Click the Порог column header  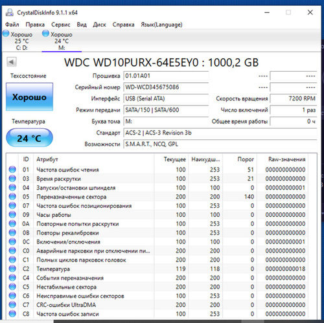[x=240, y=159]
